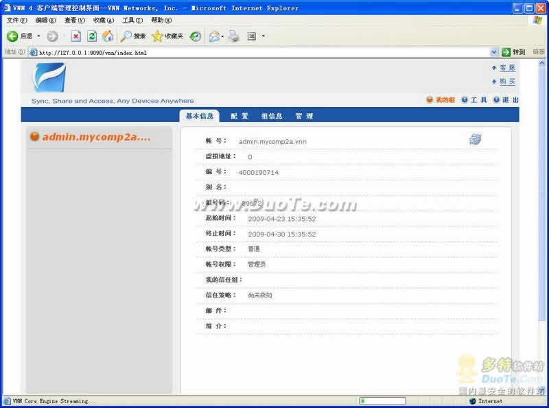The image size is (549, 408).
Task: Click the Print toolbar icon
Action: click(x=234, y=36)
